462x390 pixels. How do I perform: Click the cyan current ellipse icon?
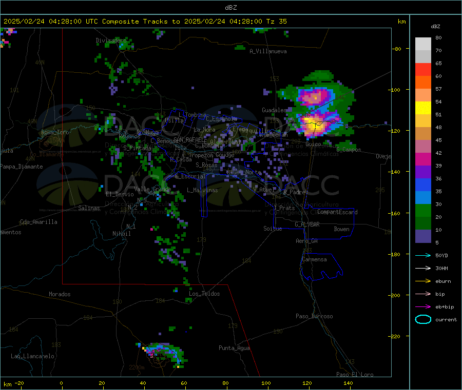(x=423, y=319)
